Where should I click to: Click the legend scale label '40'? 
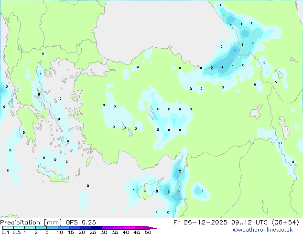pyautogui.click(x=126, y=232)
